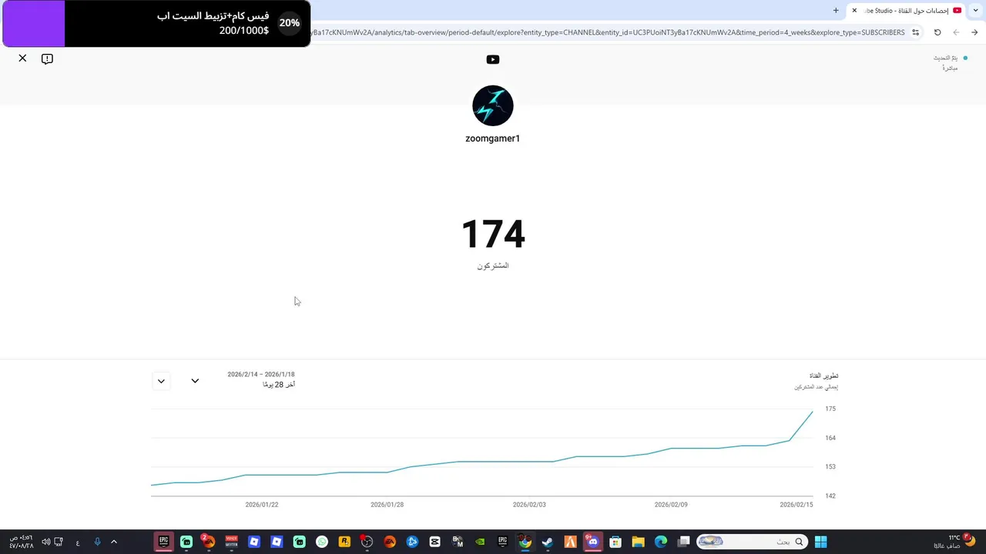Click the send feedback icon
This screenshot has height=554, width=986.
[47, 58]
